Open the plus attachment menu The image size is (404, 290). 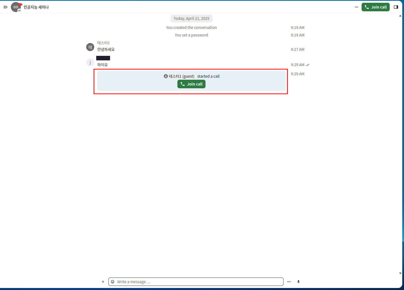[x=103, y=282]
